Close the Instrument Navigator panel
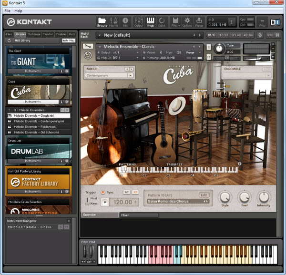This screenshot has height=275, width=286. pos(69,221)
